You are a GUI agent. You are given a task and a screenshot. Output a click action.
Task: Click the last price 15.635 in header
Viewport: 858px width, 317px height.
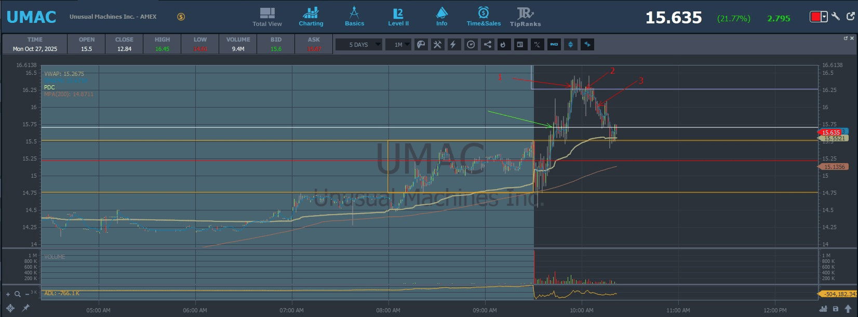coord(674,18)
